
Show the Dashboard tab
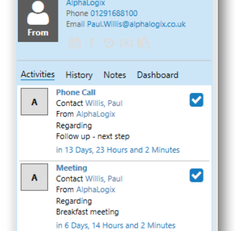pyautogui.click(x=157, y=75)
